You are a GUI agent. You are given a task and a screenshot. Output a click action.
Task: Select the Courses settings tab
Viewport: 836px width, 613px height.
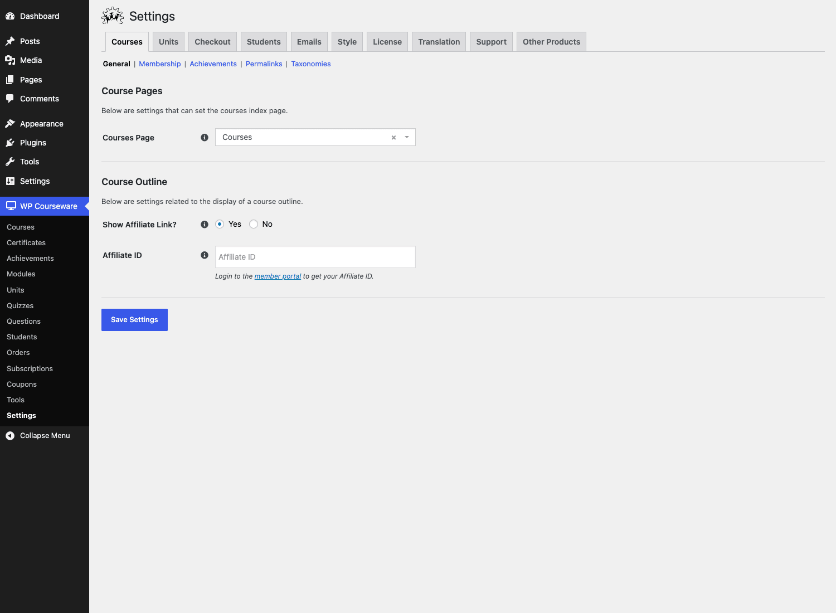tap(127, 42)
